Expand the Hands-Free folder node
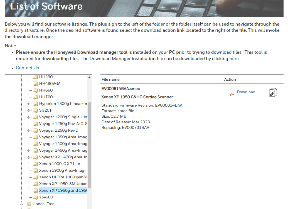 (22, 204)
